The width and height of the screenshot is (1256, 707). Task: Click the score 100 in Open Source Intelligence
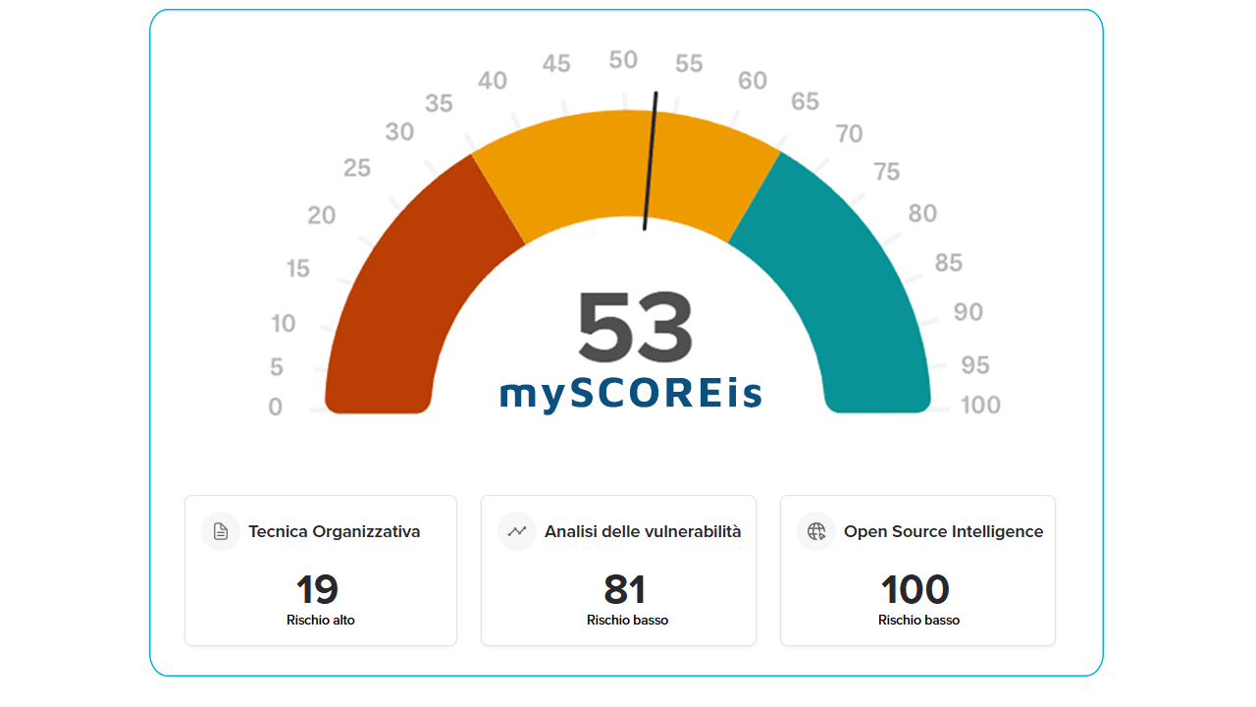click(x=916, y=589)
